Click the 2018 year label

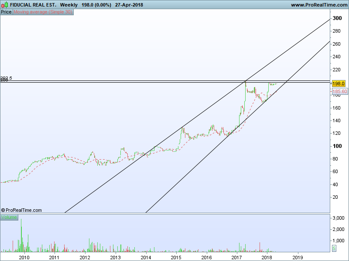coord(267,258)
